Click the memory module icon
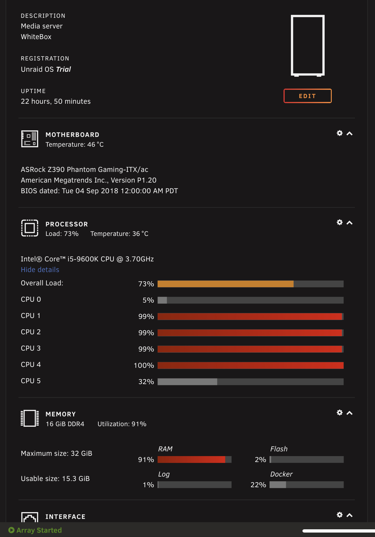375x537 pixels. coord(30,418)
